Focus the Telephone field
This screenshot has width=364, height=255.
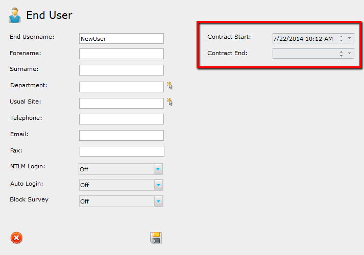tap(122, 119)
